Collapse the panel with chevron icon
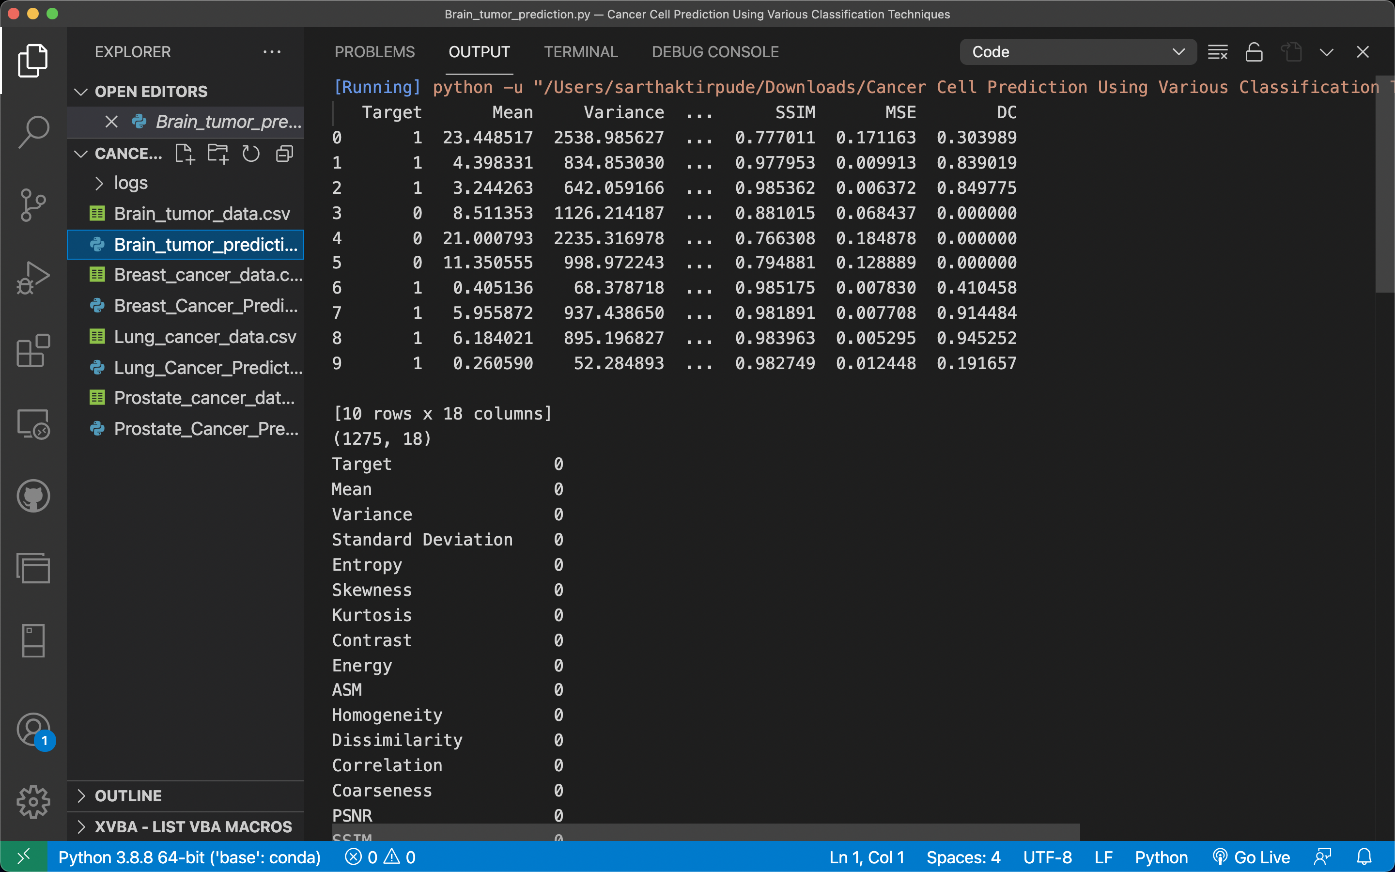1395x872 pixels. [1326, 52]
